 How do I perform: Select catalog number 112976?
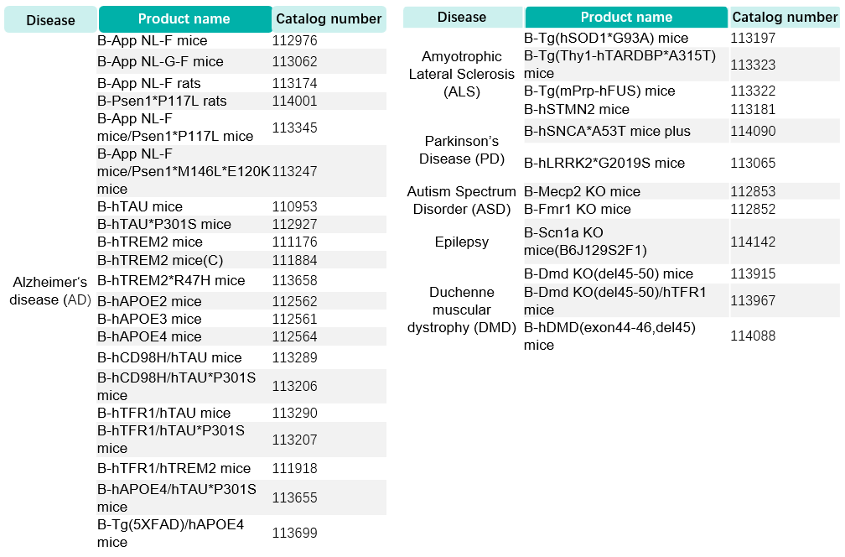[294, 40]
